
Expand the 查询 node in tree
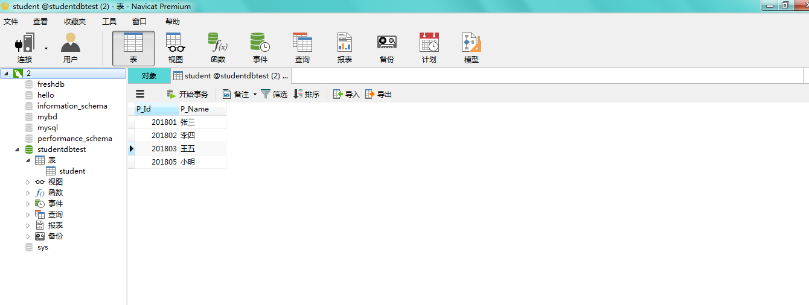[28, 215]
